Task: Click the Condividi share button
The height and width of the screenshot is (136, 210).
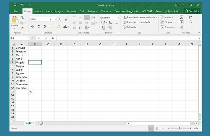Action: (x=192, y=11)
